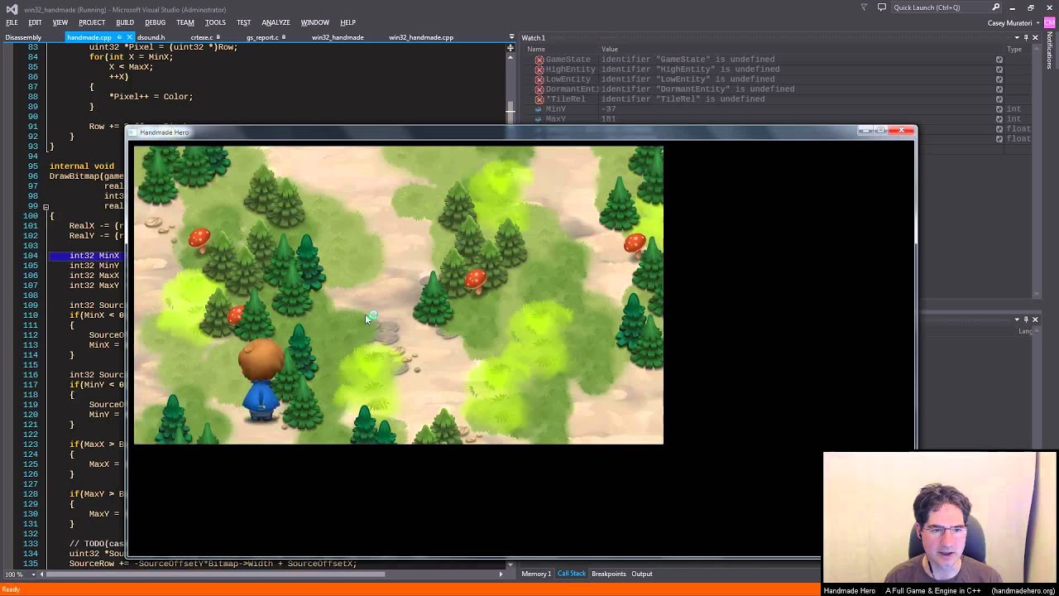Click the Name column header in Watch 1

click(x=536, y=49)
